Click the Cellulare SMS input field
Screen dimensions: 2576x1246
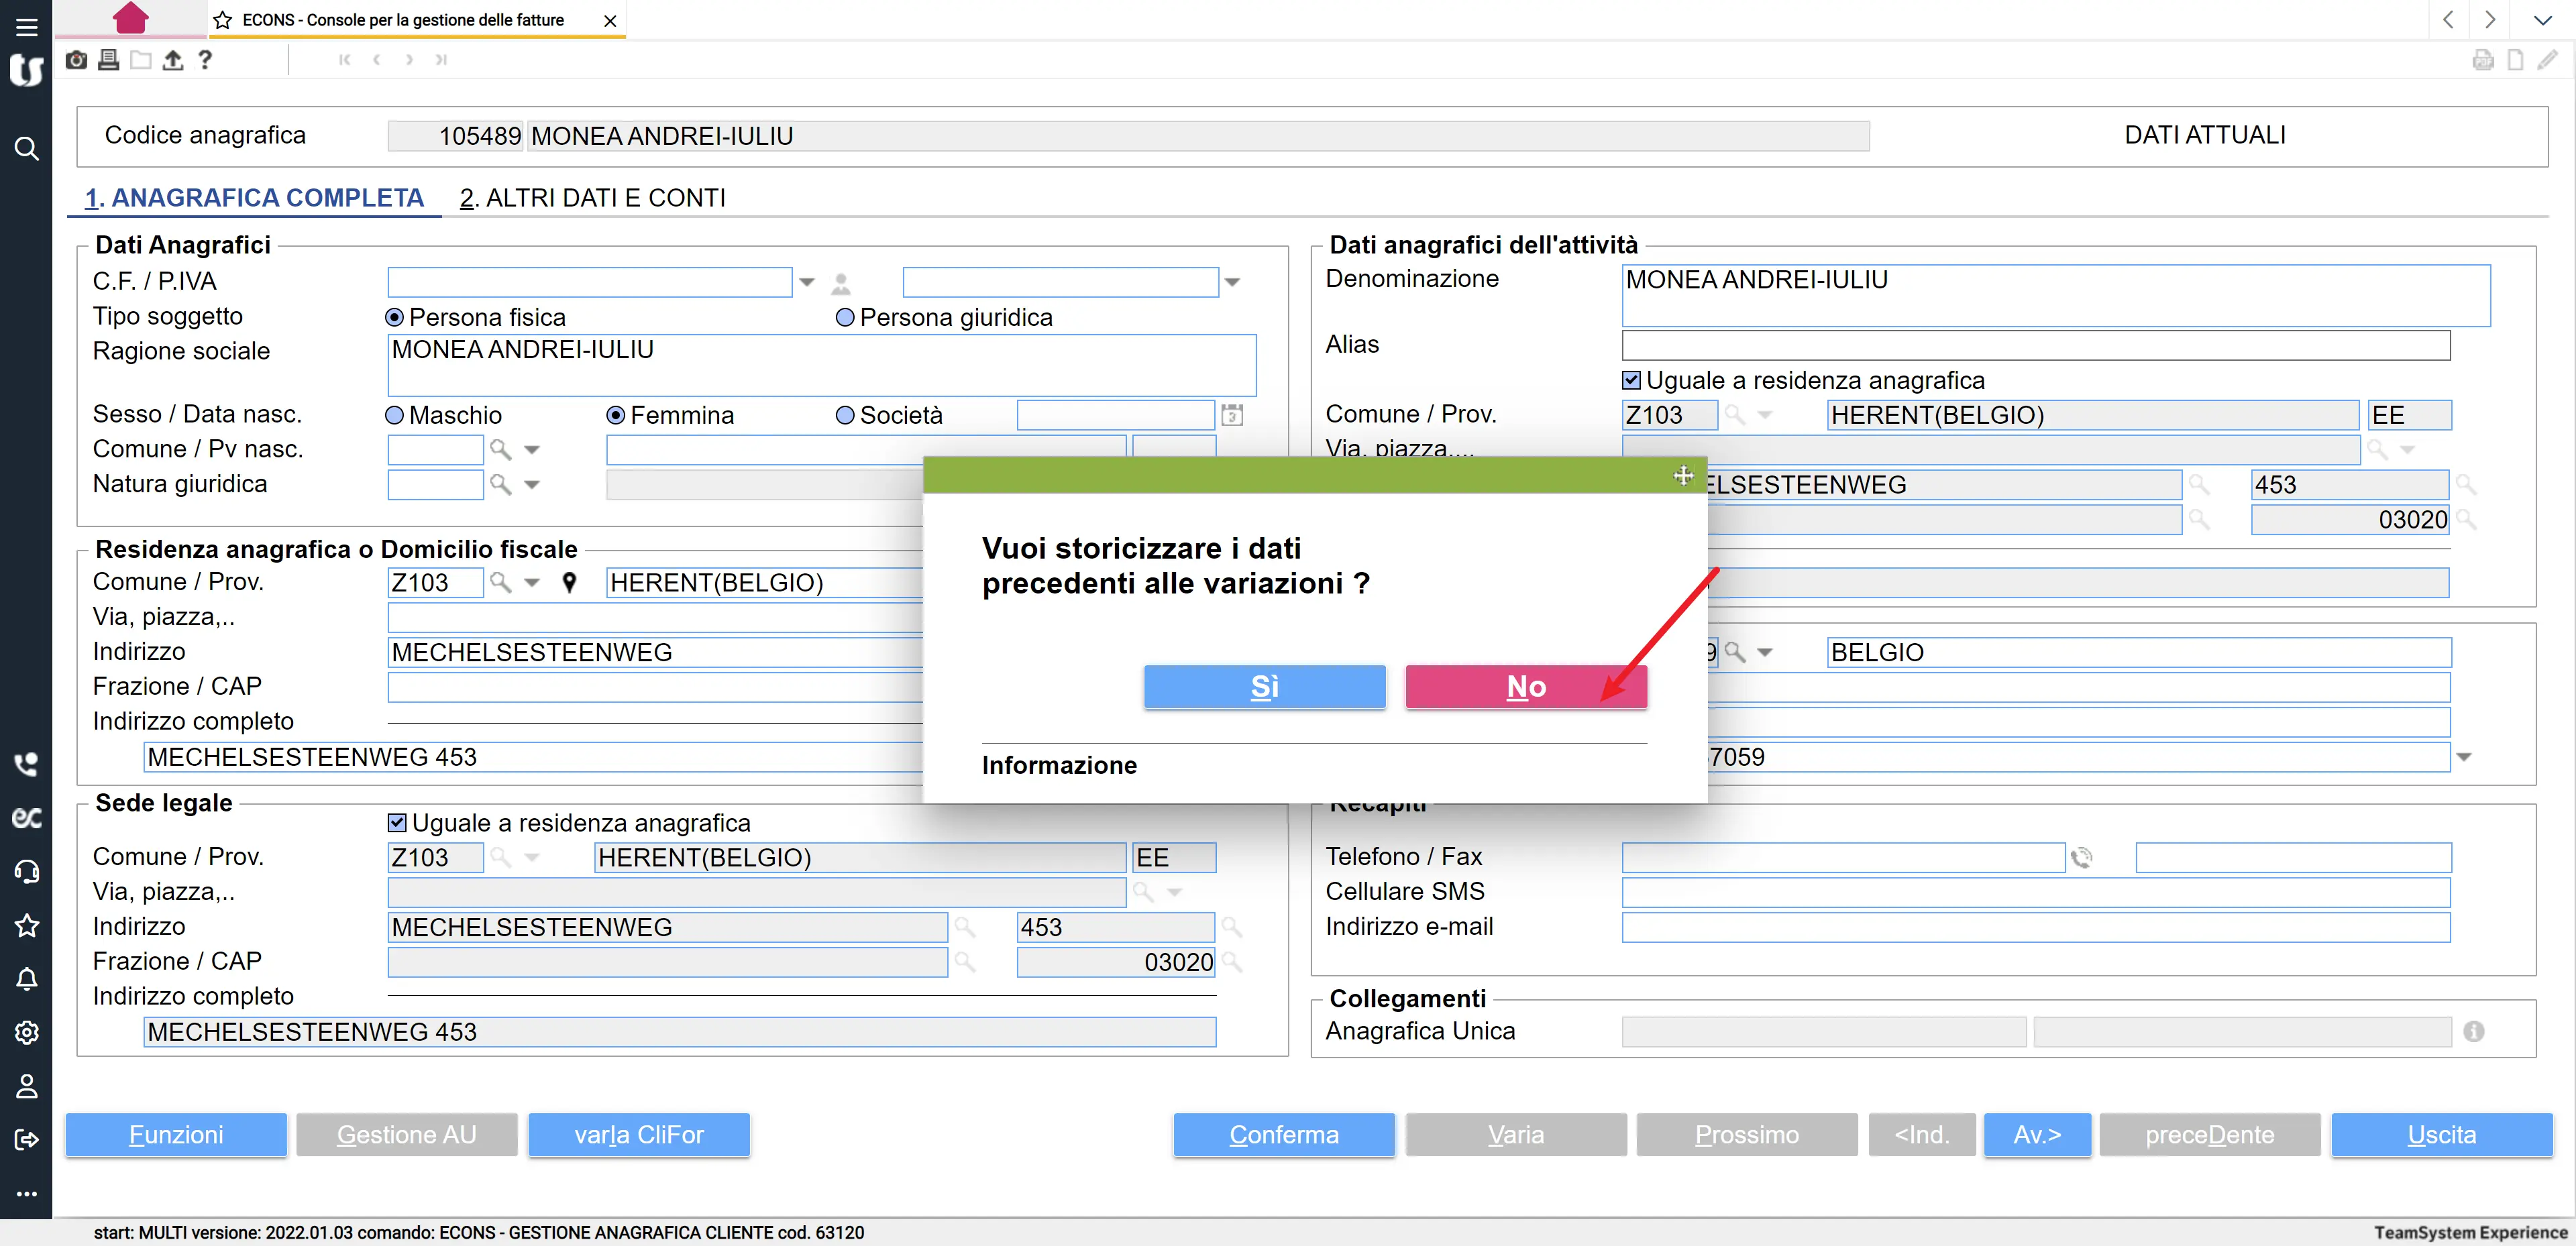pos(2035,891)
